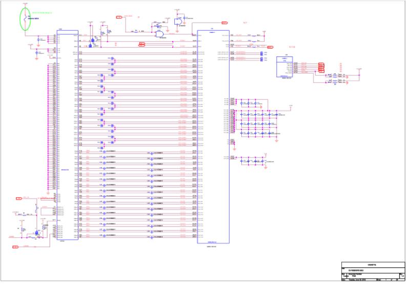The image size is (410, 308).
Task: Select the large right IC block
Action: [x=213, y=137]
